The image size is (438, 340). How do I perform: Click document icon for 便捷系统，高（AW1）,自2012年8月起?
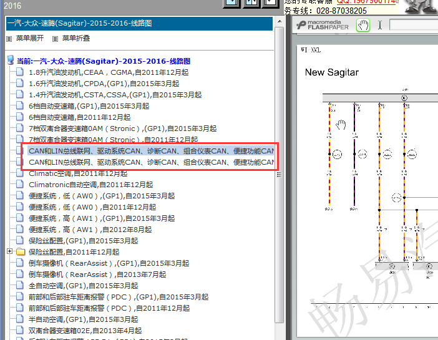tap(19, 229)
